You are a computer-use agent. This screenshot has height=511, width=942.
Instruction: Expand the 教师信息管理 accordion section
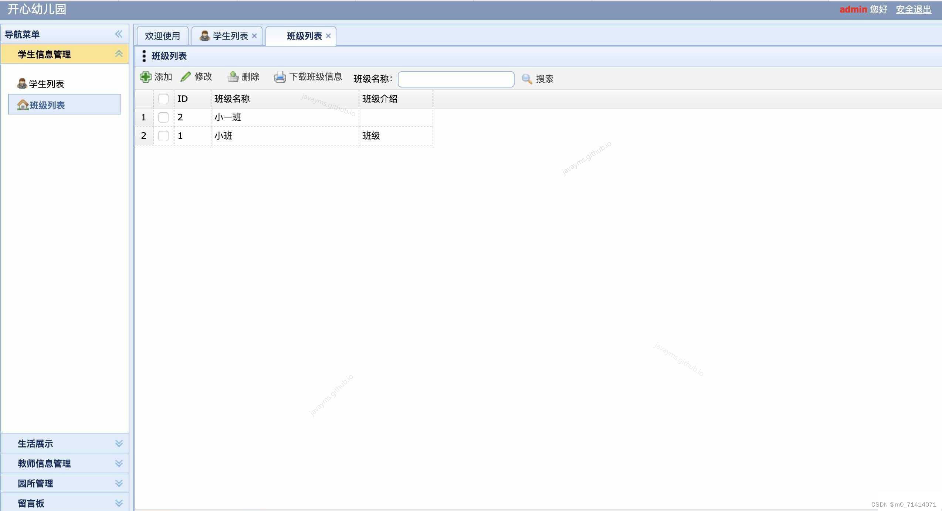119,463
